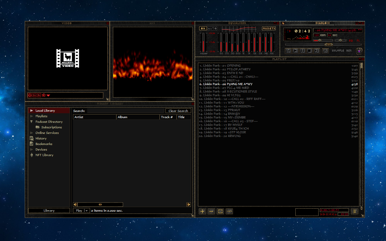The height and width of the screenshot is (241, 386).
Task: Sort by the Track # column header
Action: (168, 117)
